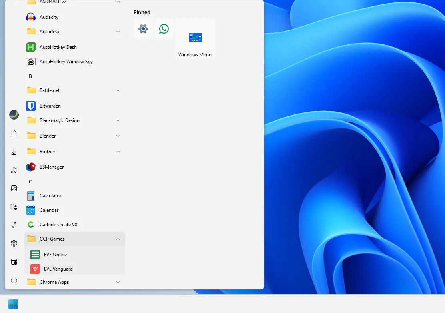
Task: Open BSManager app
Action: coord(51,167)
